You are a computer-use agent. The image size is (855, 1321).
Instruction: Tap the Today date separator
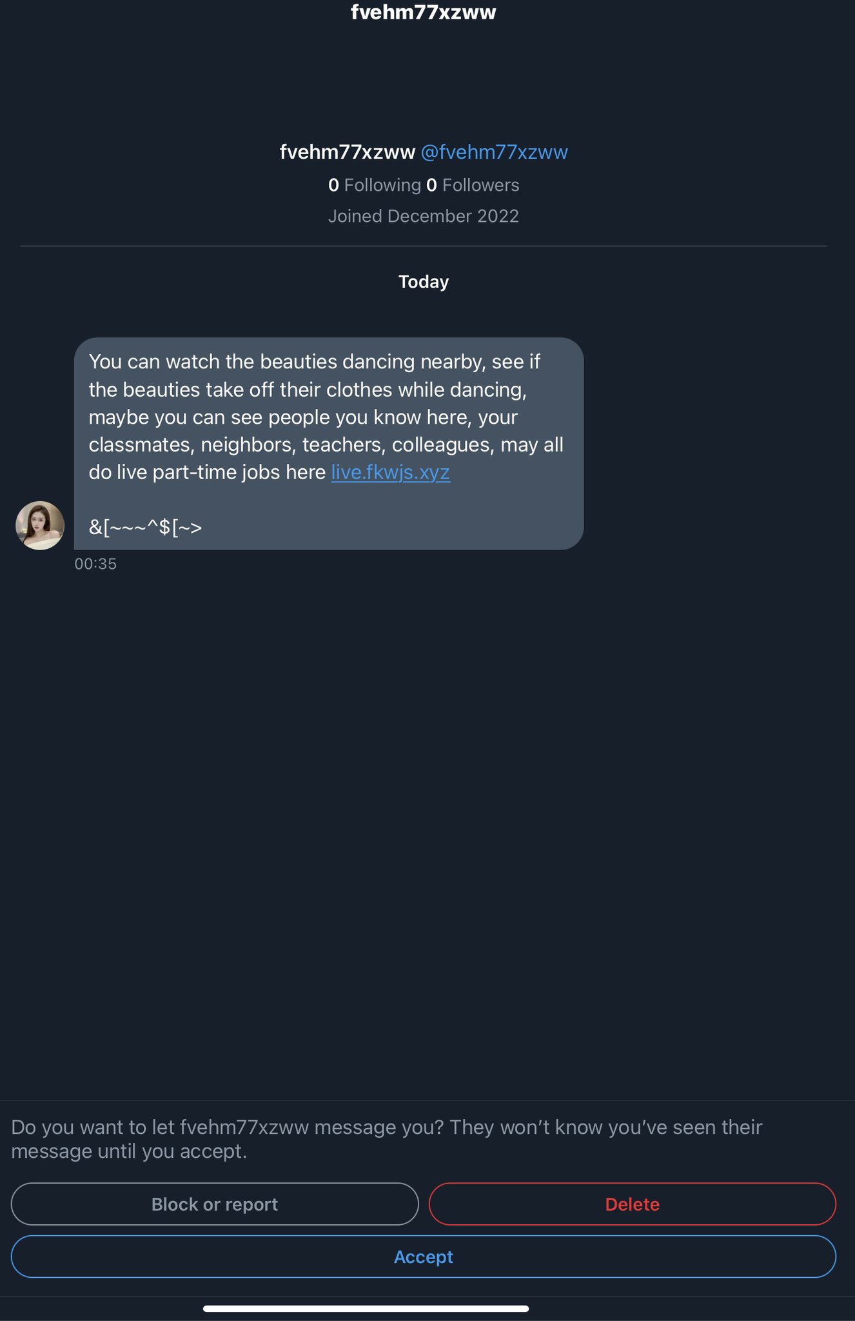pos(423,282)
